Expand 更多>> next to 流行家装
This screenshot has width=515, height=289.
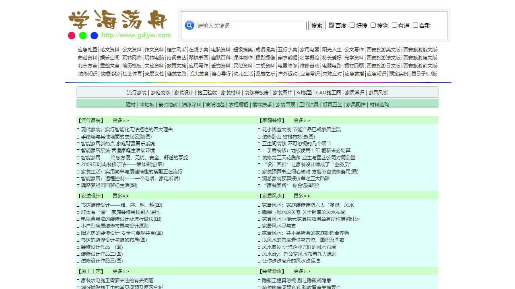121,120
